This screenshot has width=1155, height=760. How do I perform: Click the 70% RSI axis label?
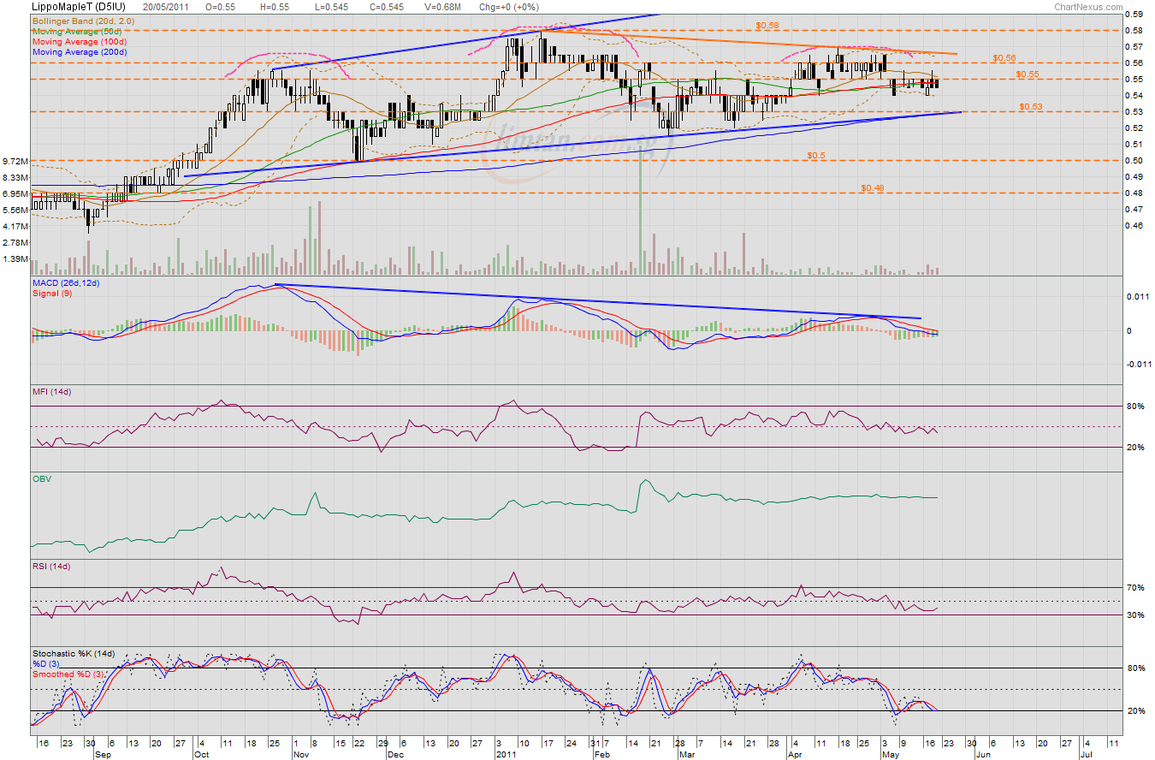pos(1135,588)
